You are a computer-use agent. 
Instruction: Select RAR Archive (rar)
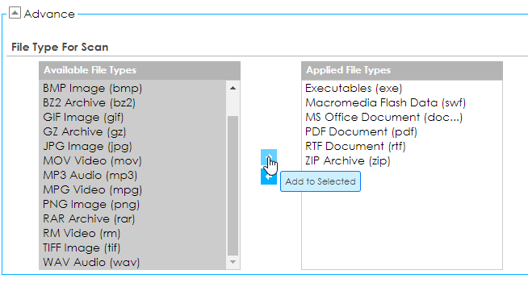click(133, 218)
